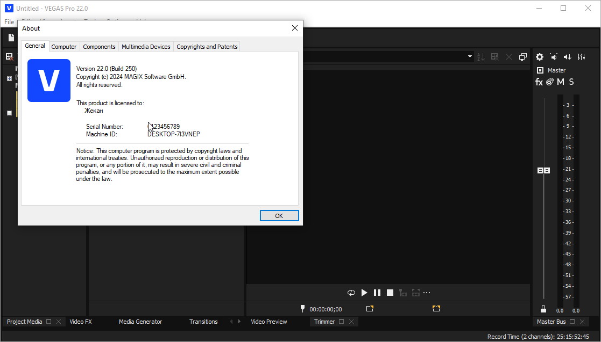Toggle Master bus automation settings
This screenshot has width=601, height=342.
(550, 82)
